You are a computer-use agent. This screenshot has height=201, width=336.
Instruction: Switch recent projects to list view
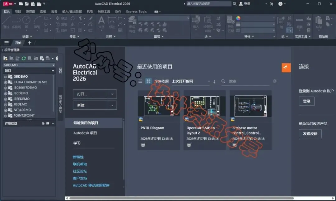tap(140, 81)
